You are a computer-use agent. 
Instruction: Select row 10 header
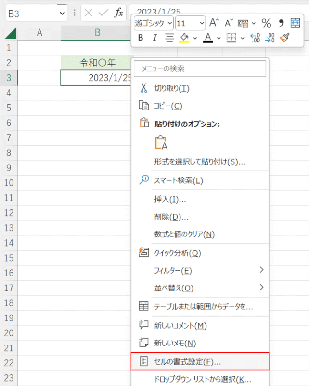click(x=9, y=183)
